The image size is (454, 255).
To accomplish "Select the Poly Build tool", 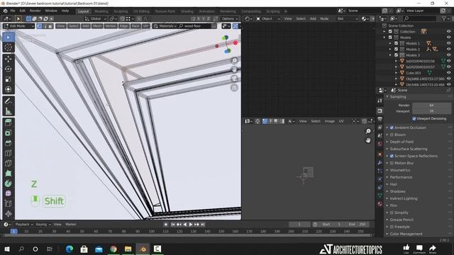I will coord(8,173).
